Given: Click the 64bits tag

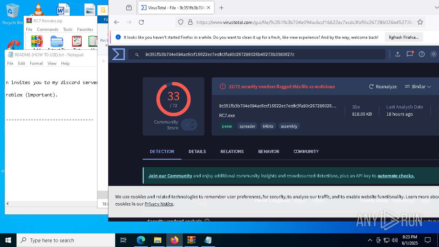Looking at the screenshot, I should (x=268, y=126).
